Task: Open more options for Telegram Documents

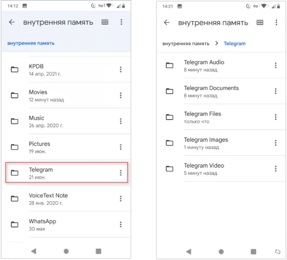Action: click(276, 91)
